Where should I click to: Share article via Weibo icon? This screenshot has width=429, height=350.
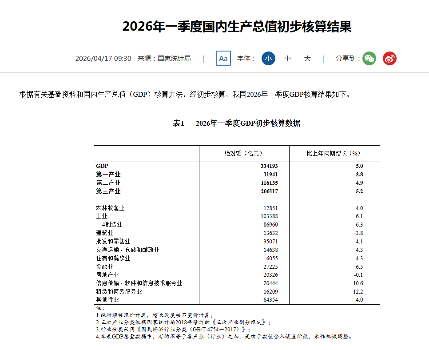[389, 58]
